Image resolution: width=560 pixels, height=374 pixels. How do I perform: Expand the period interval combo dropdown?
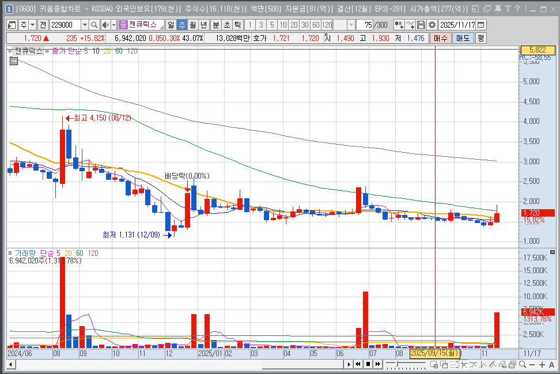(351, 25)
